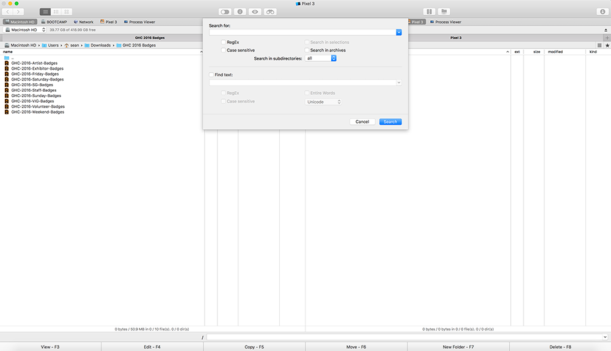The image size is (611, 351).
Task: Click the dual-pane layout toolbar icon
Action: (x=430, y=12)
